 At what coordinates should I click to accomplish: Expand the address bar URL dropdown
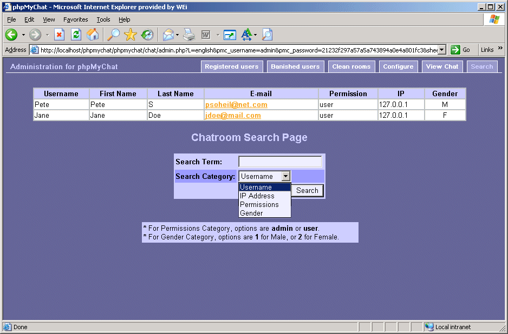point(442,50)
